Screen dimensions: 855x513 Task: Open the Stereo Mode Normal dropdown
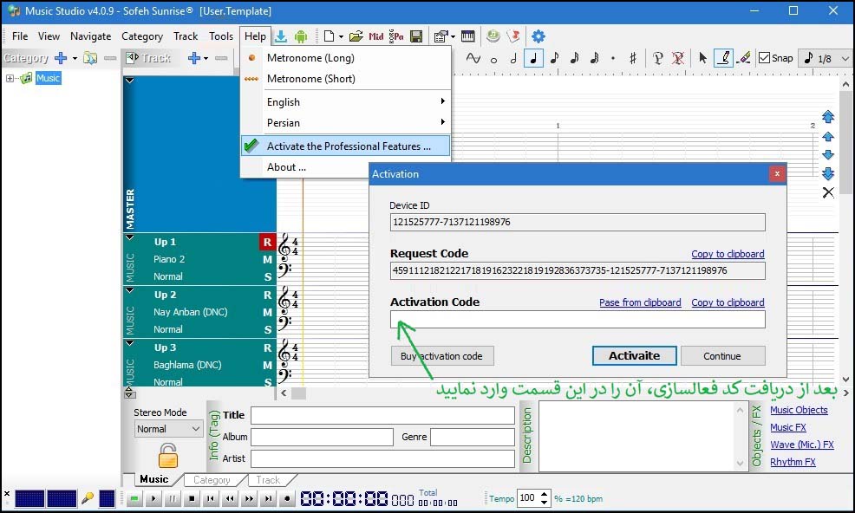click(x=168, y=429)
